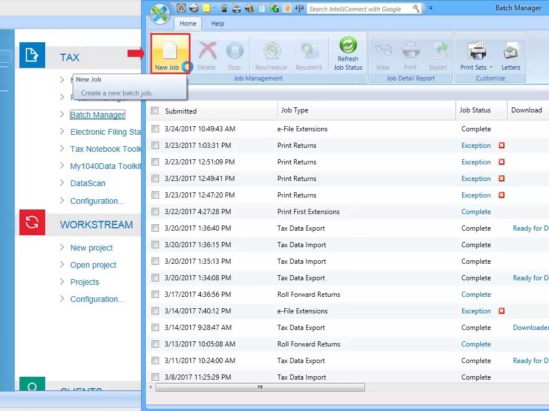Click the Stop job icon
Screen dimensions: 549x411
coord(234,51)
